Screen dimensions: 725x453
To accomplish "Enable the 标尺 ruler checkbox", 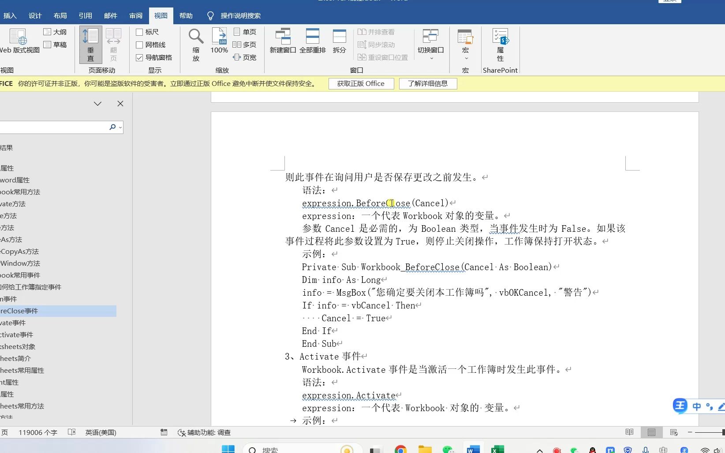I will [x=139, y=32].
